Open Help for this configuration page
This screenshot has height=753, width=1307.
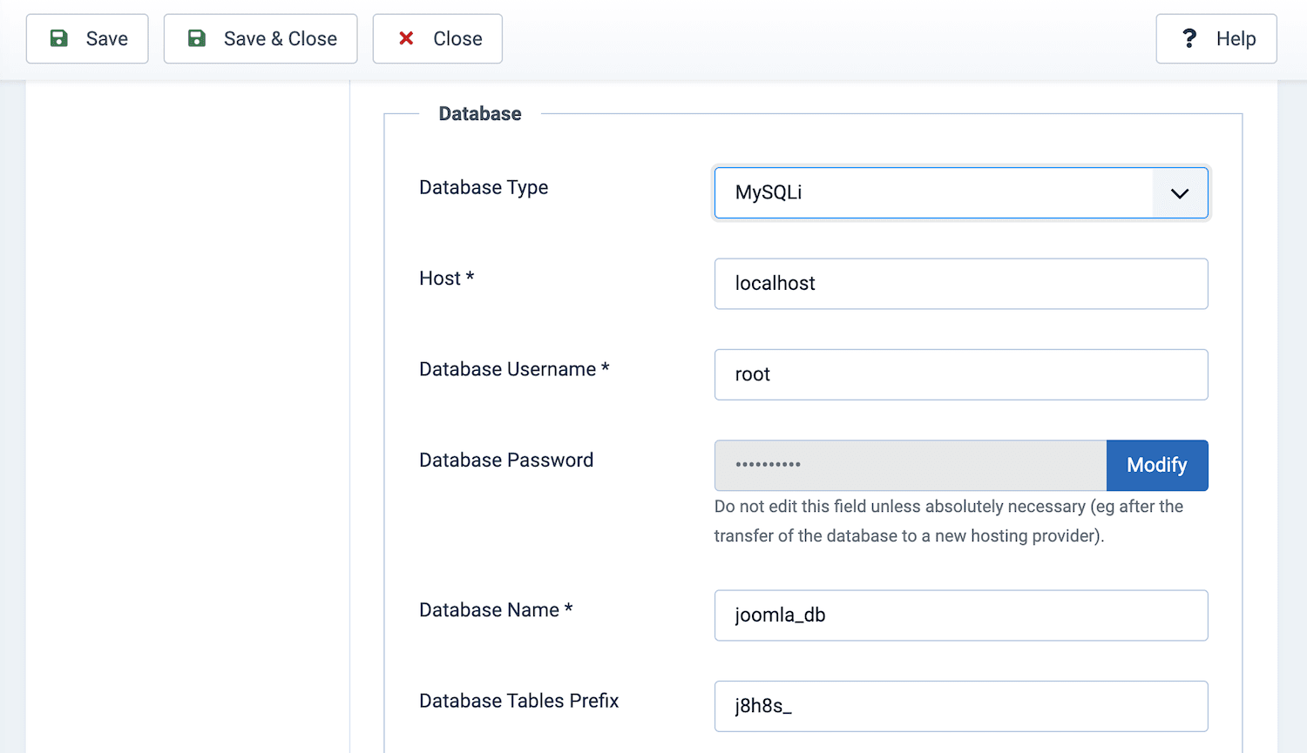1216,38
